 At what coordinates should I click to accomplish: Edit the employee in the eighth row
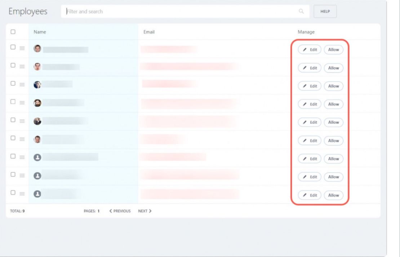pos(310,177)
